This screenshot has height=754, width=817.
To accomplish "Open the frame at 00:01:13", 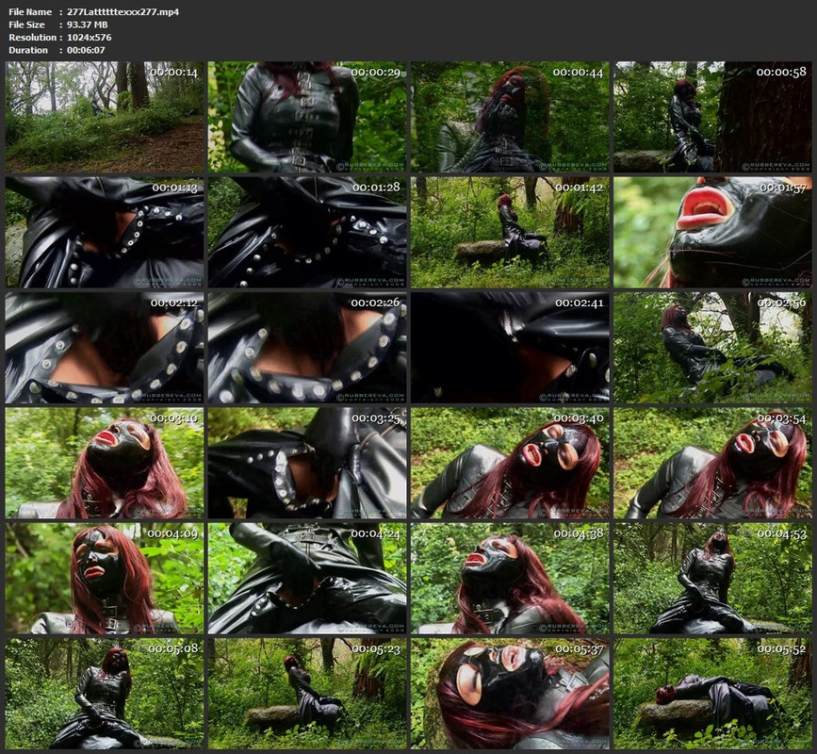I will [105, 232].
